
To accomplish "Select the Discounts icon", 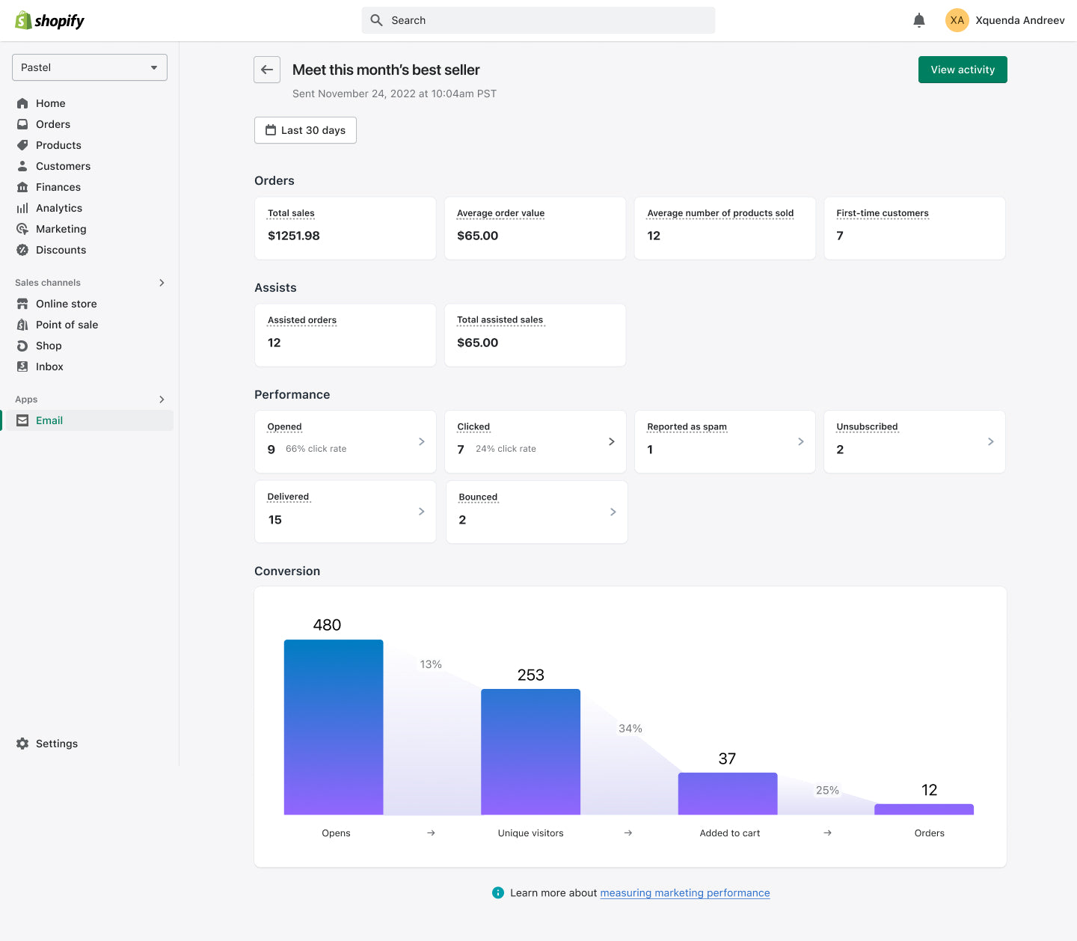I will (x=22, y=250).
